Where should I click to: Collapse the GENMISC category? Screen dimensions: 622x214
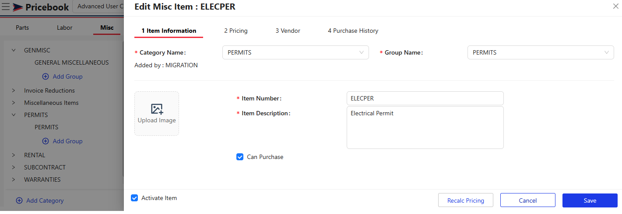tap(14, 50)
